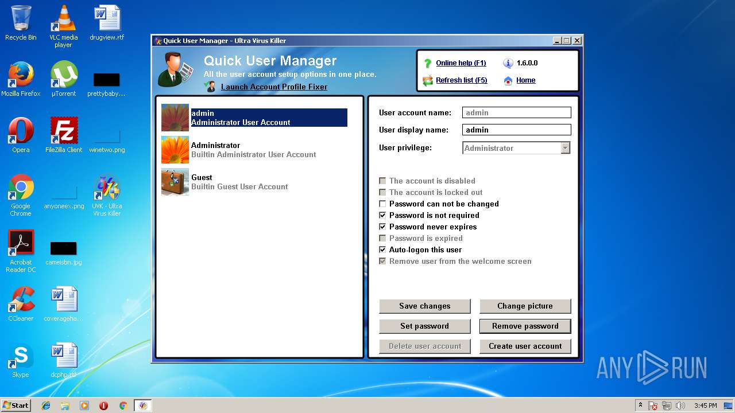Open µTorrent desktop shortcut
The width and height of the screenshot is (735, 413).
(63, 79)
